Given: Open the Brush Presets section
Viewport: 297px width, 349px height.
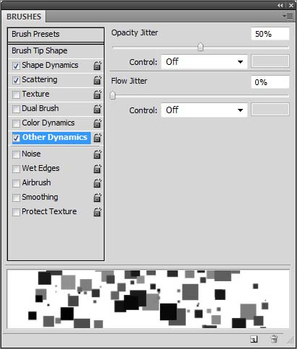Looking at the screenshot, I should (x=56, y=35).
